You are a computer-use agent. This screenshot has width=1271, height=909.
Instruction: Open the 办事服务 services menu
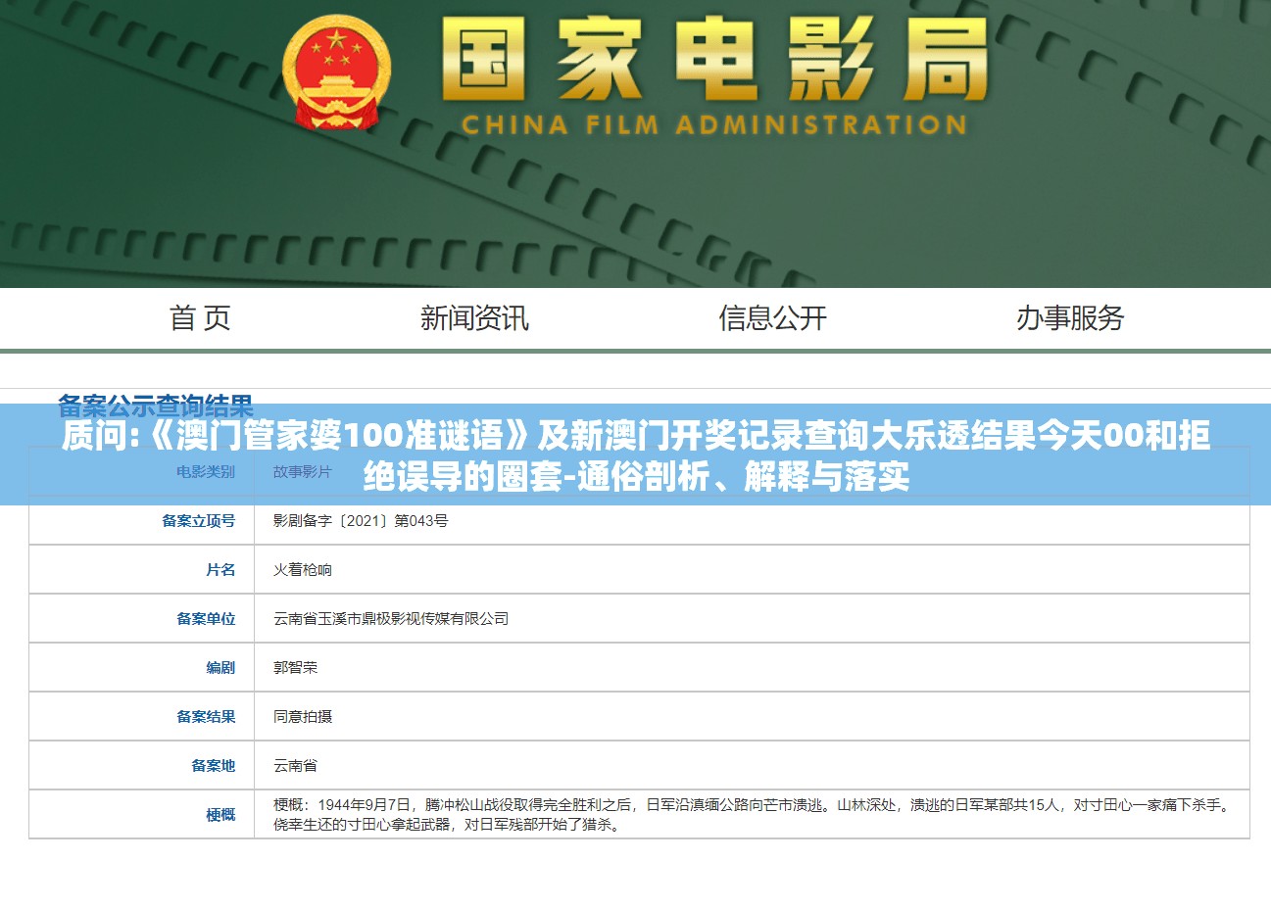tap(1070, 317)
